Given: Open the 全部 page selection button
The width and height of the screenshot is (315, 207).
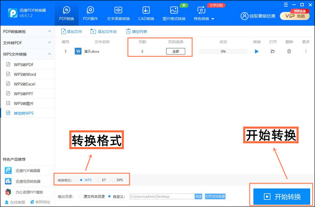Looking at the screenshot, I should [176, 51].
